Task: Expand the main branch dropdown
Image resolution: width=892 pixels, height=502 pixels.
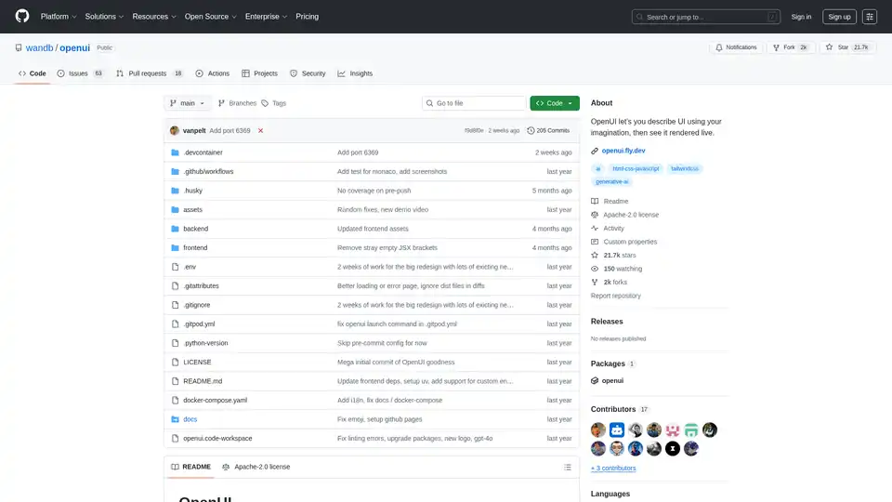Action: tap(189, 103)
